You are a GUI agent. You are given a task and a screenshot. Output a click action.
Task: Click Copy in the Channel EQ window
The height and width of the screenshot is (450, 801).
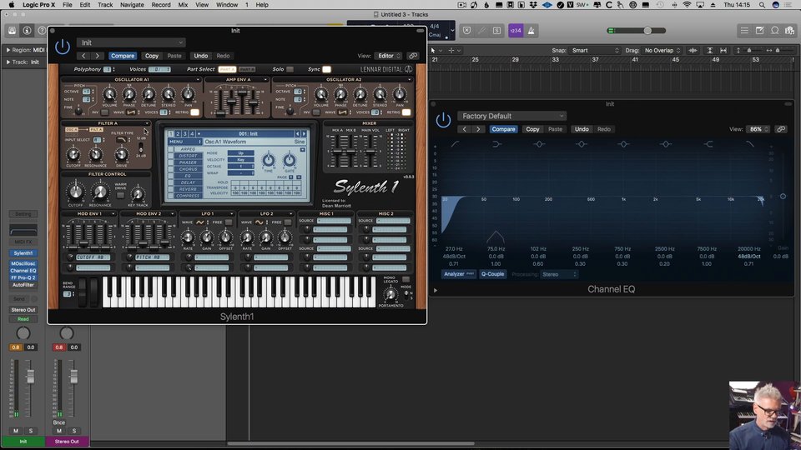pos(533,129)
